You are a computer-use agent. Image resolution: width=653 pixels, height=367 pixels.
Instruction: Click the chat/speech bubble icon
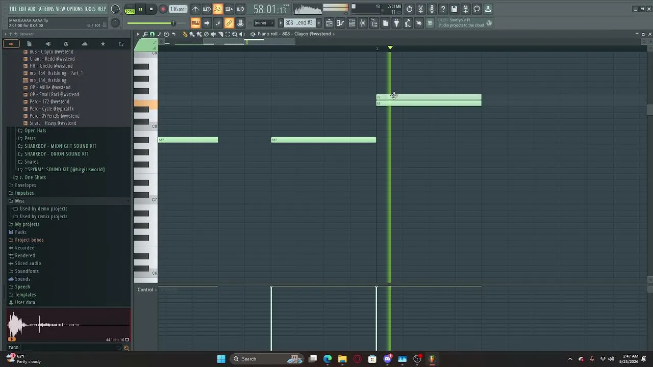coord(476,9)
